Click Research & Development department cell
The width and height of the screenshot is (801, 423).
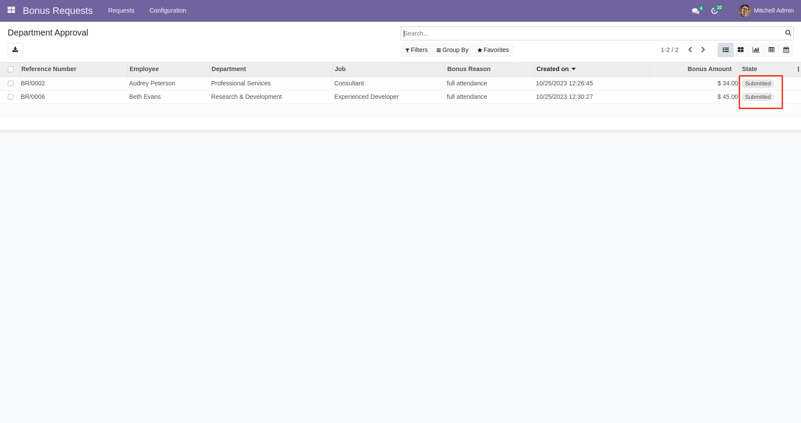click(x=246, y=97)
